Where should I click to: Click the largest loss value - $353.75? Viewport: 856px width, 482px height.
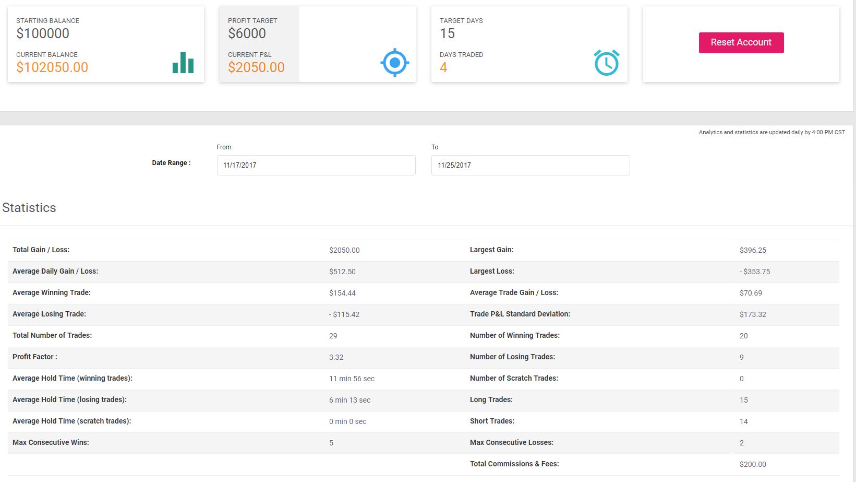pos(755,272)
